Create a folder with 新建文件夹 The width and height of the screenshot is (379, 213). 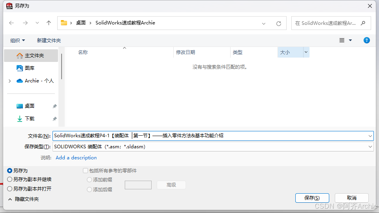click(49, 40)
